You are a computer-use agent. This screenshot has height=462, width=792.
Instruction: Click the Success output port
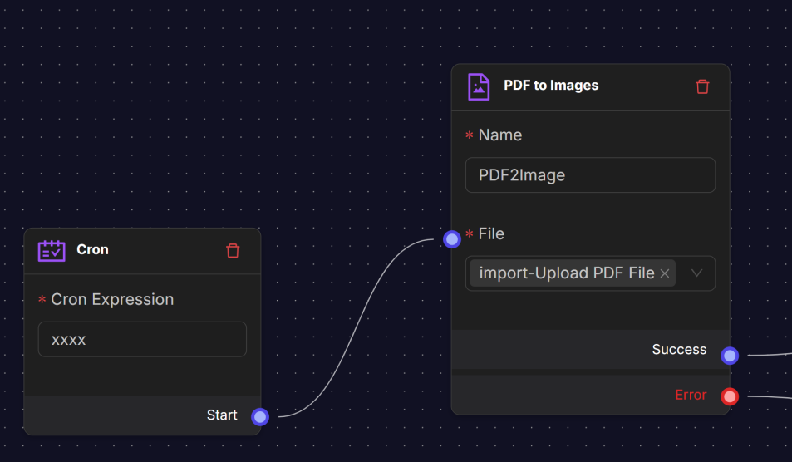730,356
